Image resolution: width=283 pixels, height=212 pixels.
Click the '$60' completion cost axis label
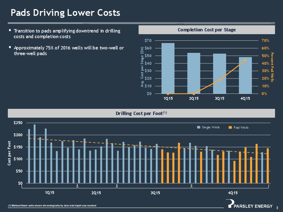(x=148, y=48)
